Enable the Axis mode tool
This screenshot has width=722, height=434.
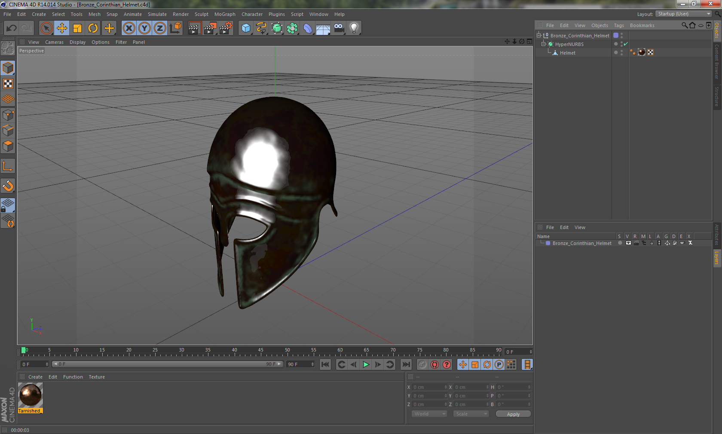[8, 166]
